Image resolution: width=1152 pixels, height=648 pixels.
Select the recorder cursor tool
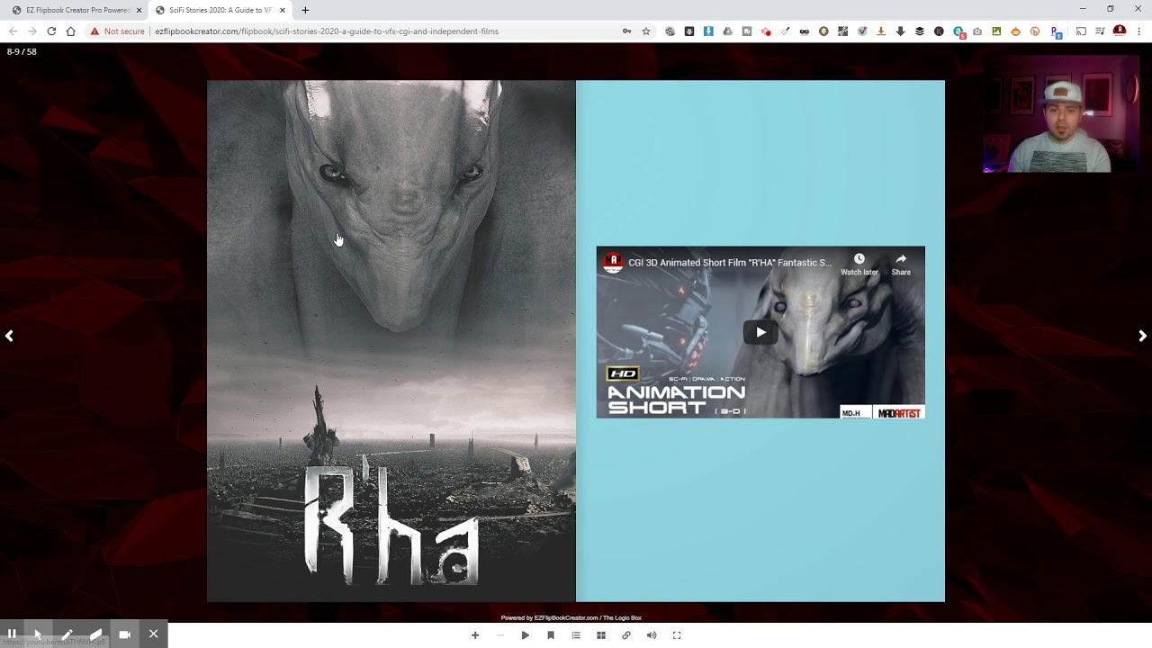tap(38, 634)
